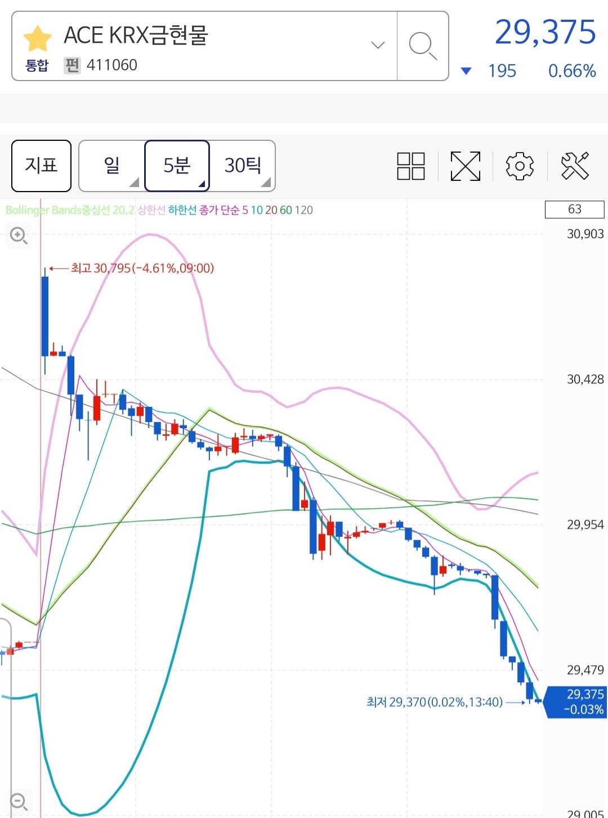Tap the 하한선 legend label
The width and height of the screenshot is (608, 818).
pyautogui.click(x=182, y=210)
